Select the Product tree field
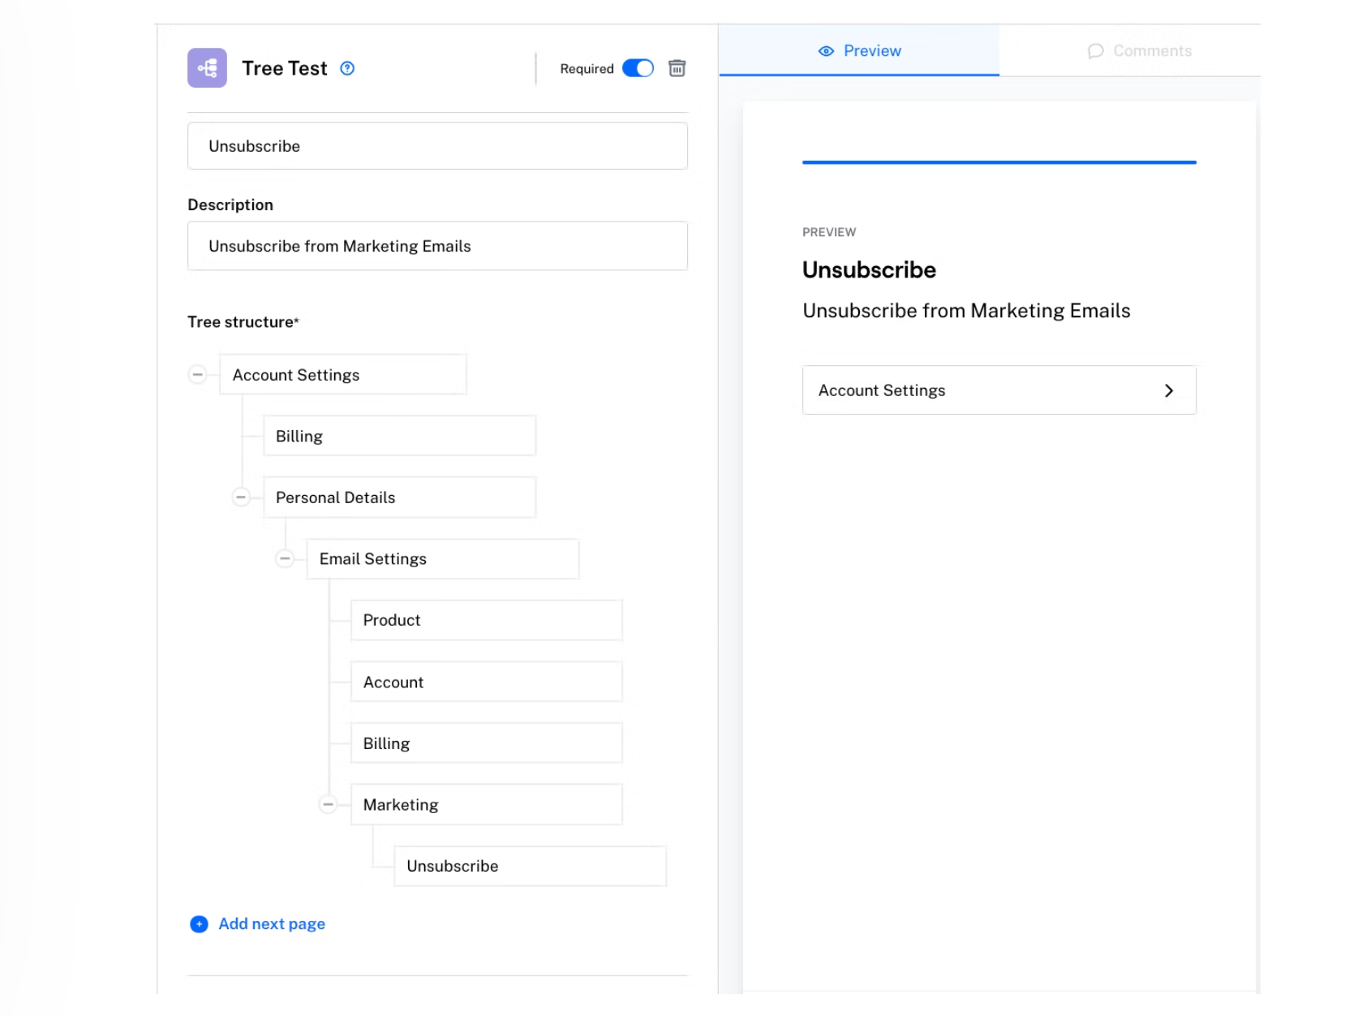The width and height of the screenshot is (1358, 1016). tap(487, 620)
